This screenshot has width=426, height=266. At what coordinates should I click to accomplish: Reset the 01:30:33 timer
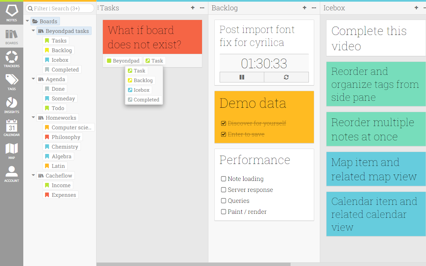pos(286,77)
